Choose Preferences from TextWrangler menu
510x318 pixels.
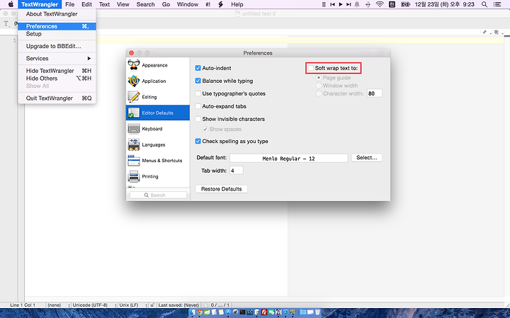[57, 26]
